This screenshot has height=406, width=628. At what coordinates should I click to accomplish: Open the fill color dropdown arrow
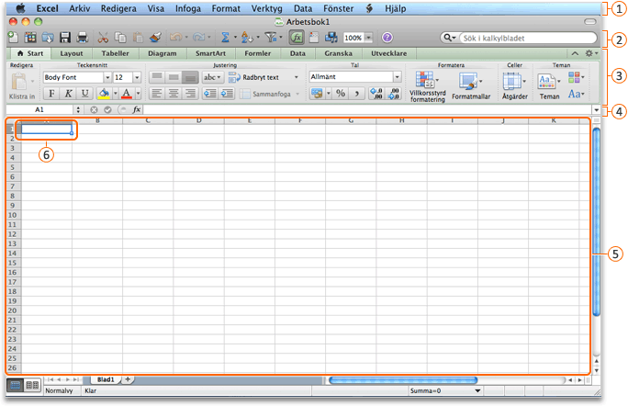116,94
